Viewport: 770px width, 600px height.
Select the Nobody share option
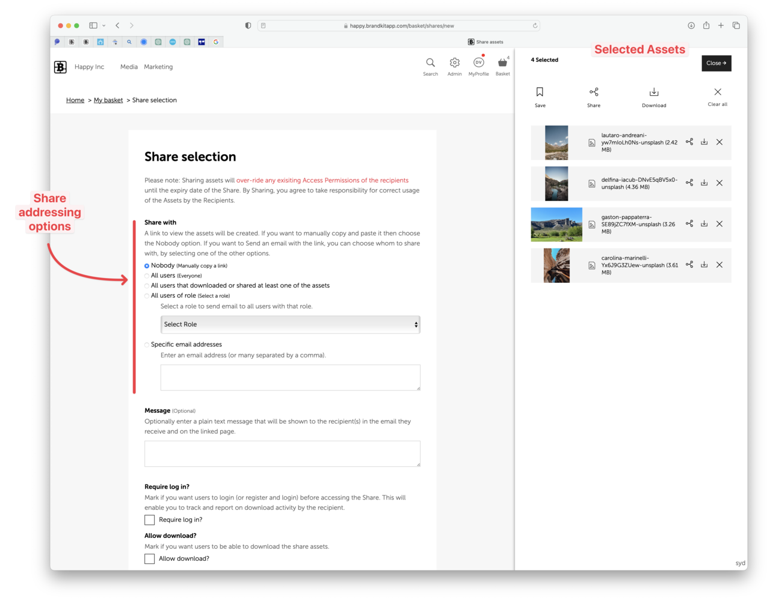coord(146,265)
